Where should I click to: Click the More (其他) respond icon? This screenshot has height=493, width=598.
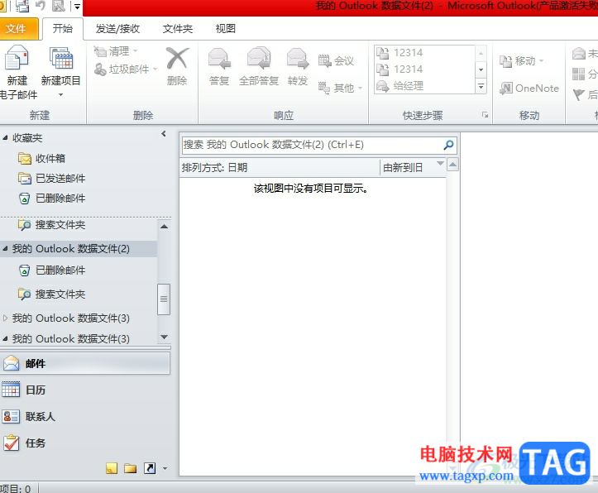[324, 88]
